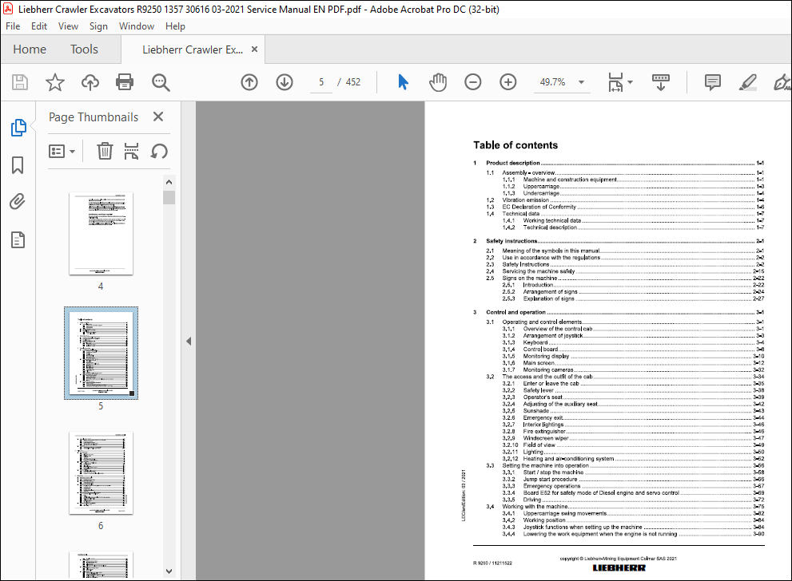Click the total pages '452' label
This screenshot has height=581, width=792.
[353, 82]
